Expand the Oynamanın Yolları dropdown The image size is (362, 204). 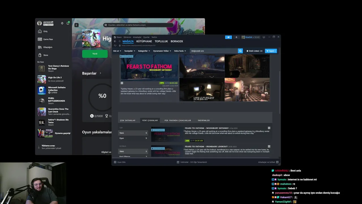pos(162,51)
